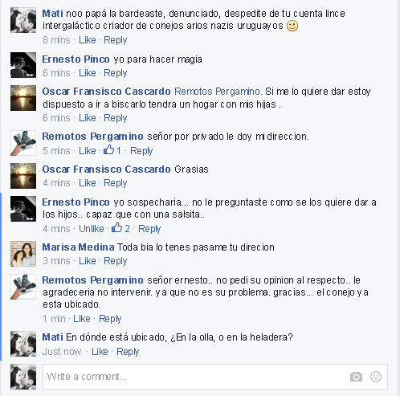Unlike Ernesto Pinco's sospecharia comment
The width and height of the screenshot is (400, 396).
click(92, 229)
